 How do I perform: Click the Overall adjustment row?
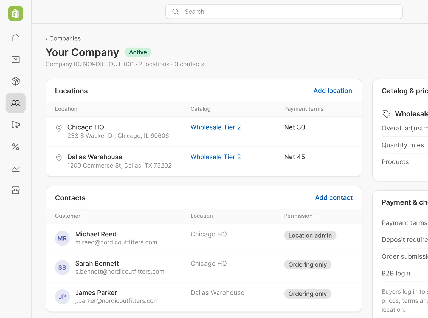pyautogui.click(x=405, y=128)
